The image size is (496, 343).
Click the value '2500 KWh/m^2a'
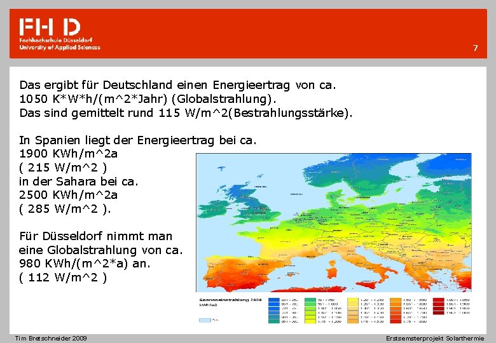tap(68, 195)
